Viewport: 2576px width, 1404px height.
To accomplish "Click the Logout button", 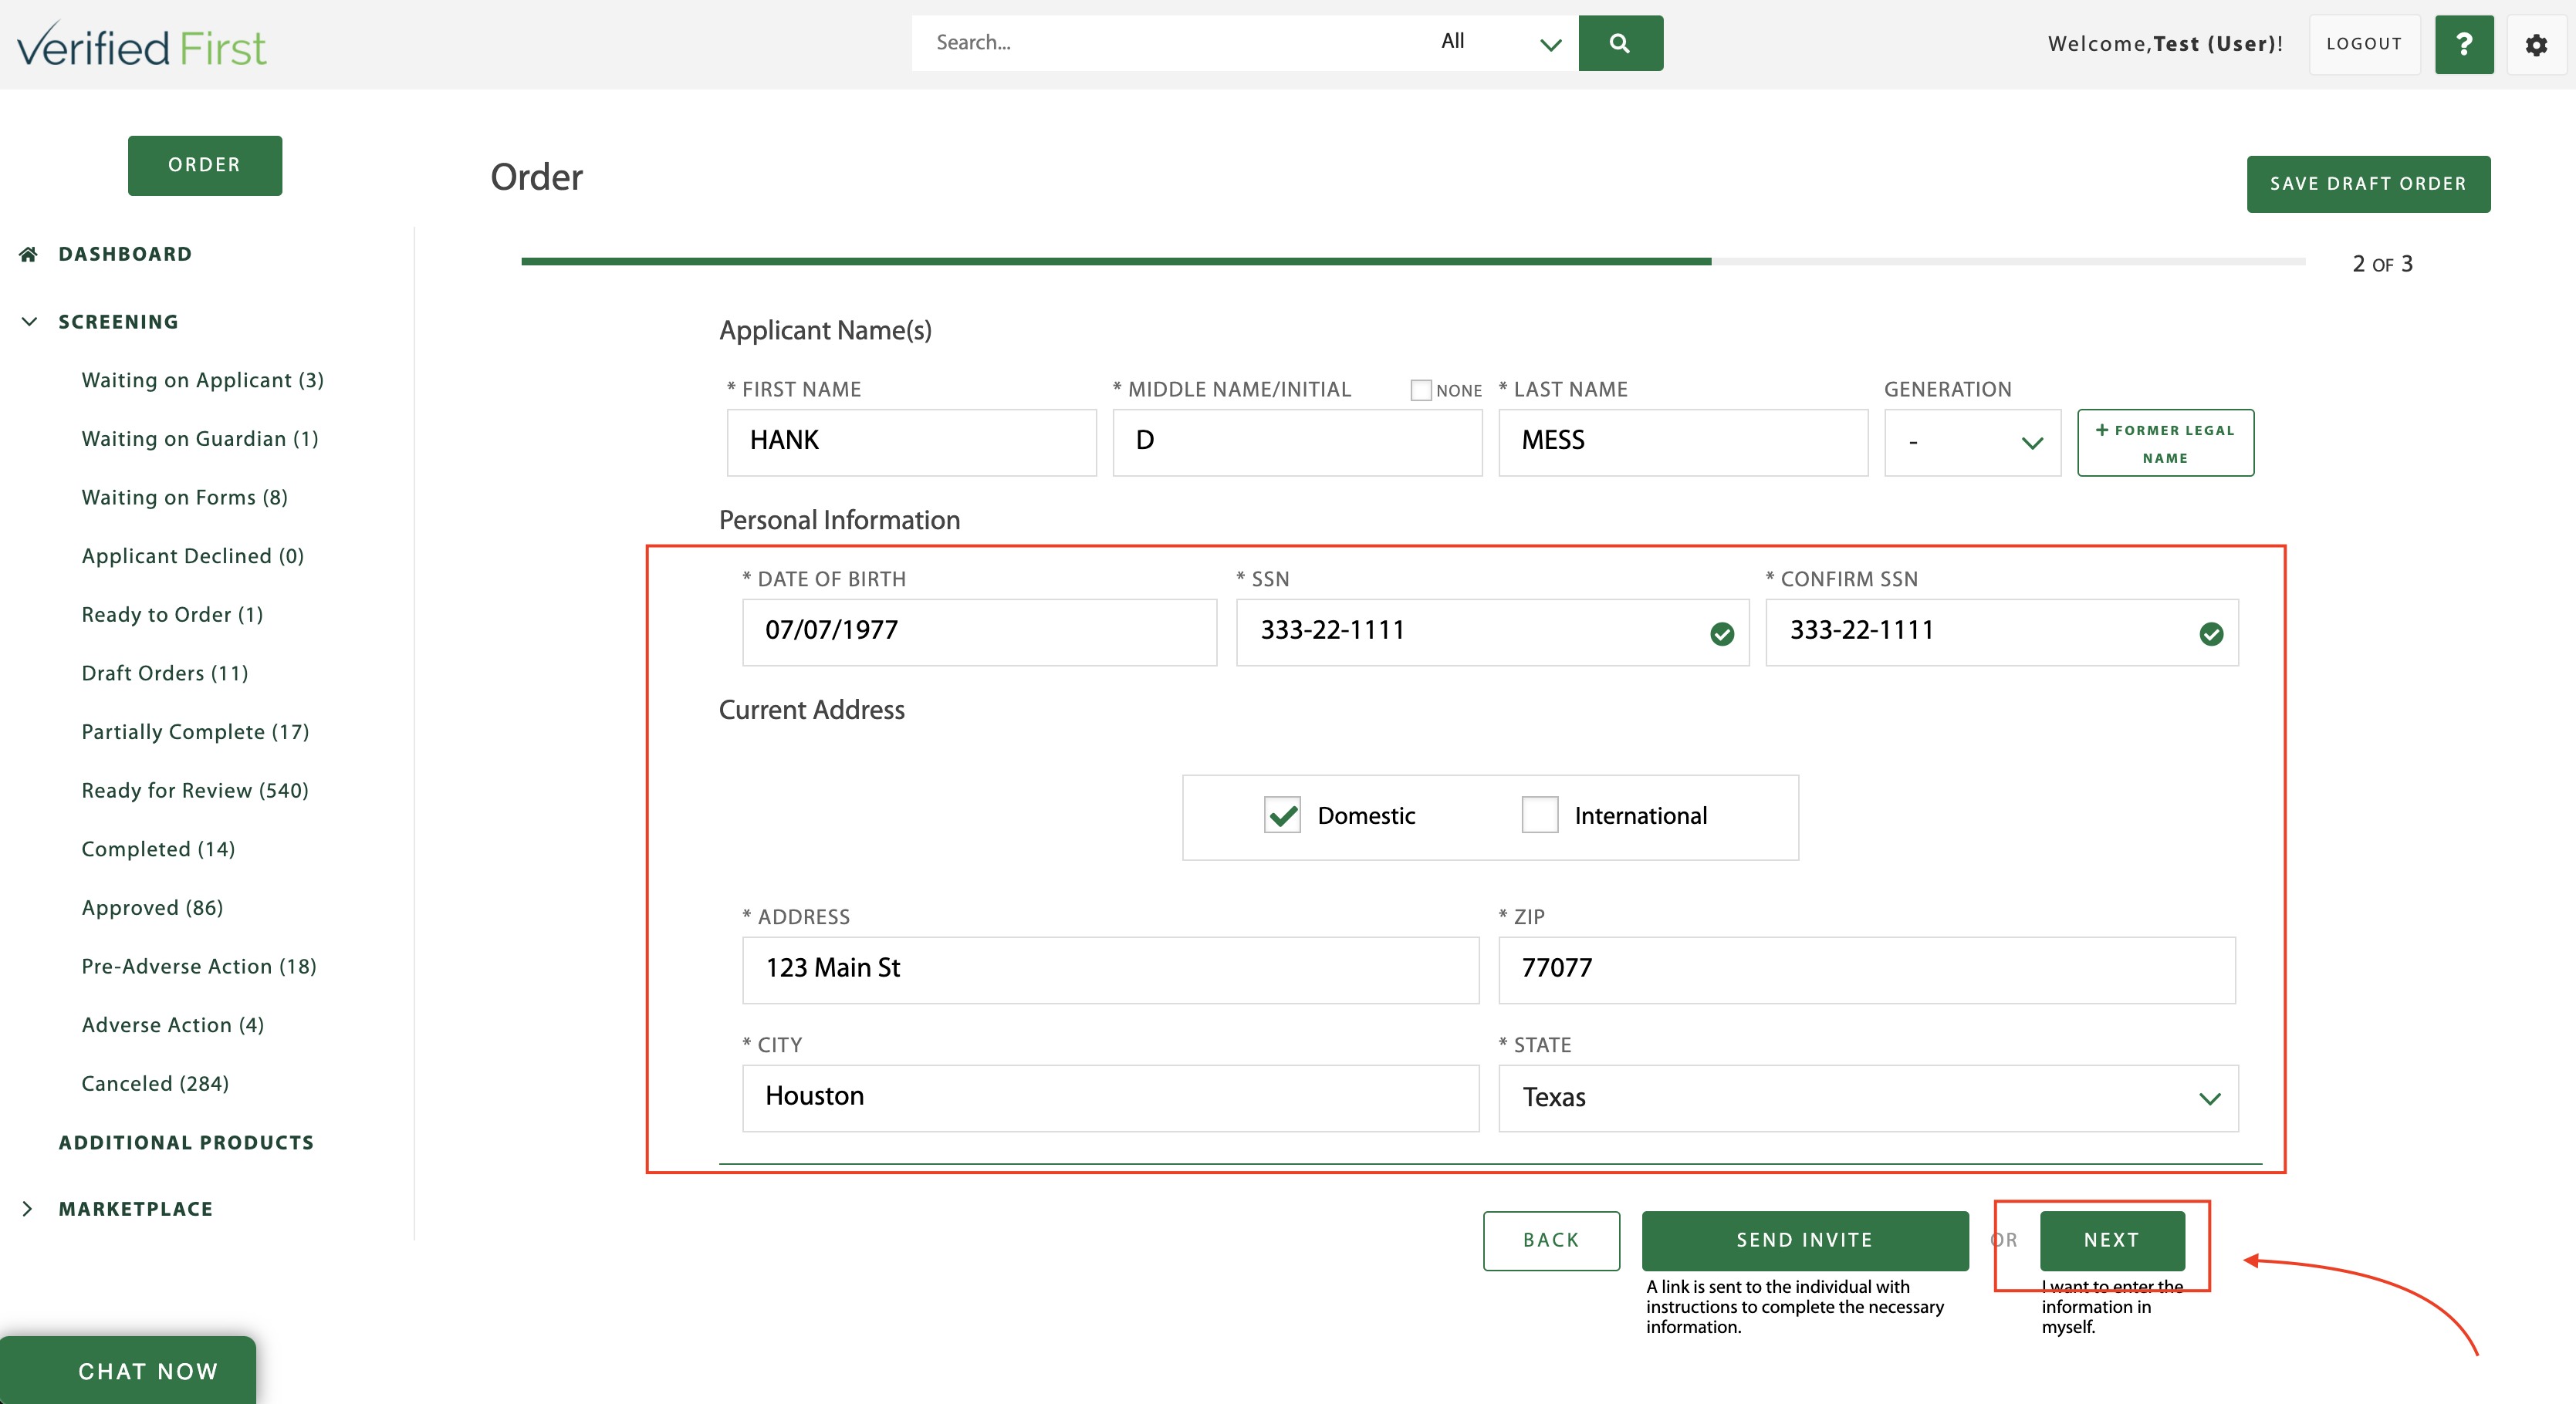I will click(x=2364, y=44).
